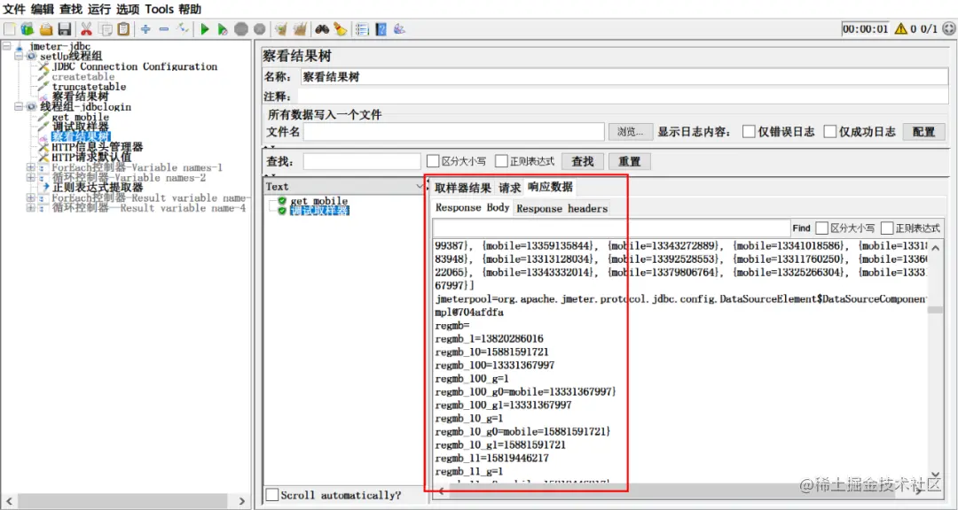The height and width of the screenshot is (510, 958).
Task: Select the truncatetable sampler node
Action: tap(89, 87)
